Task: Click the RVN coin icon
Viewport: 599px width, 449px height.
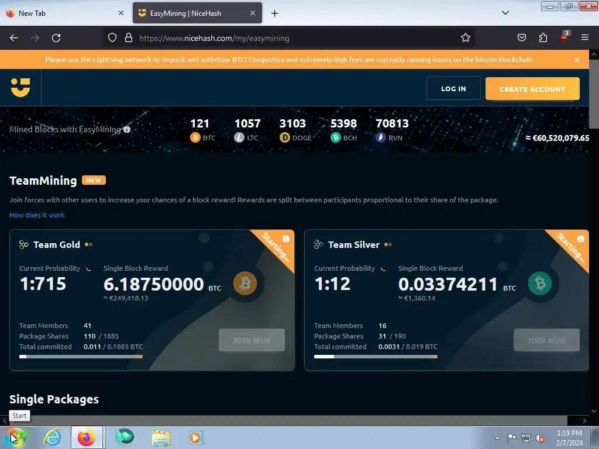Action: pyautogui.click(x=380, y=137)
